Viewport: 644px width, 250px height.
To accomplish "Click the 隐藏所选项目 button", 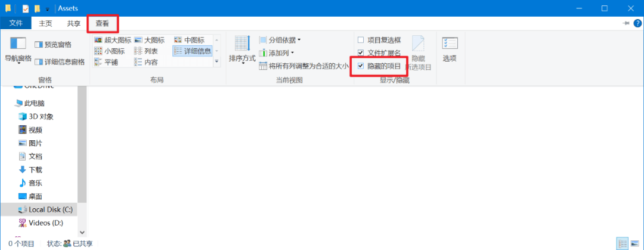I will [419, 53].
